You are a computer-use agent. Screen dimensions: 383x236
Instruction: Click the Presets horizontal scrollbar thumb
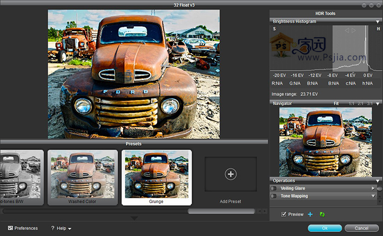tap(221, 211)
